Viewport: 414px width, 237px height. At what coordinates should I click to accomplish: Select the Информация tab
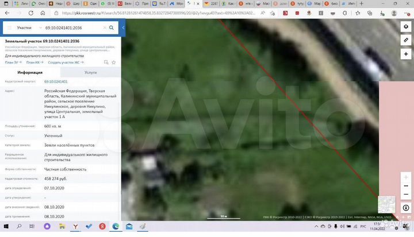pos(30,73)
